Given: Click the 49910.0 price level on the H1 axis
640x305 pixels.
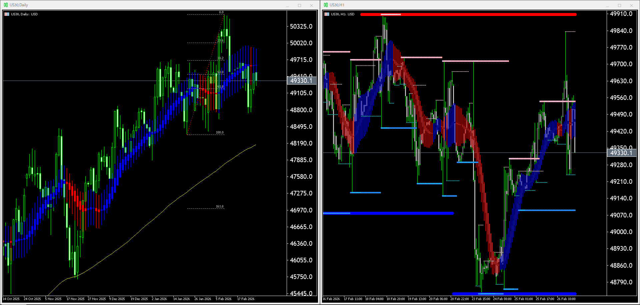Looking at the screenshot, I should click(x=621, y=14).
